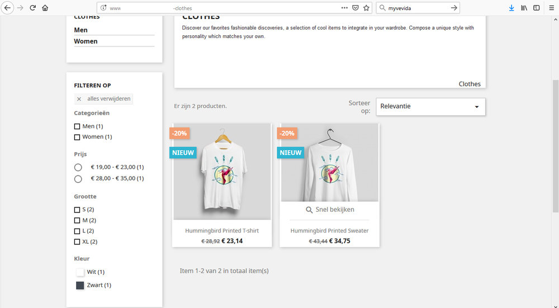Tick the size L filter
Viewport: 559px width, 308px height.
(77, 231)
